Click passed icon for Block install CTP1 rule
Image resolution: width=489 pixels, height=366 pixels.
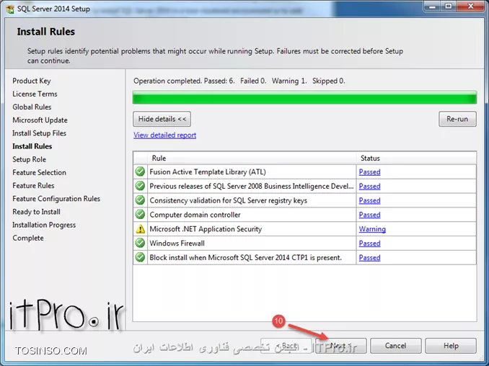141,257
